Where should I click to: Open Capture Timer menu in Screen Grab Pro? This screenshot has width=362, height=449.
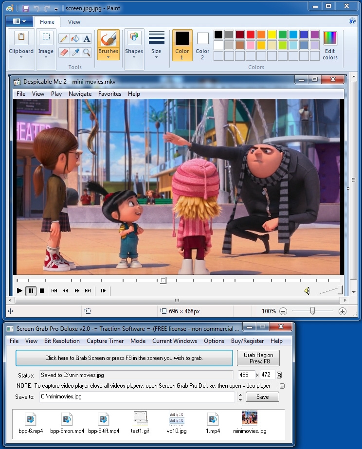click(105, 341)
